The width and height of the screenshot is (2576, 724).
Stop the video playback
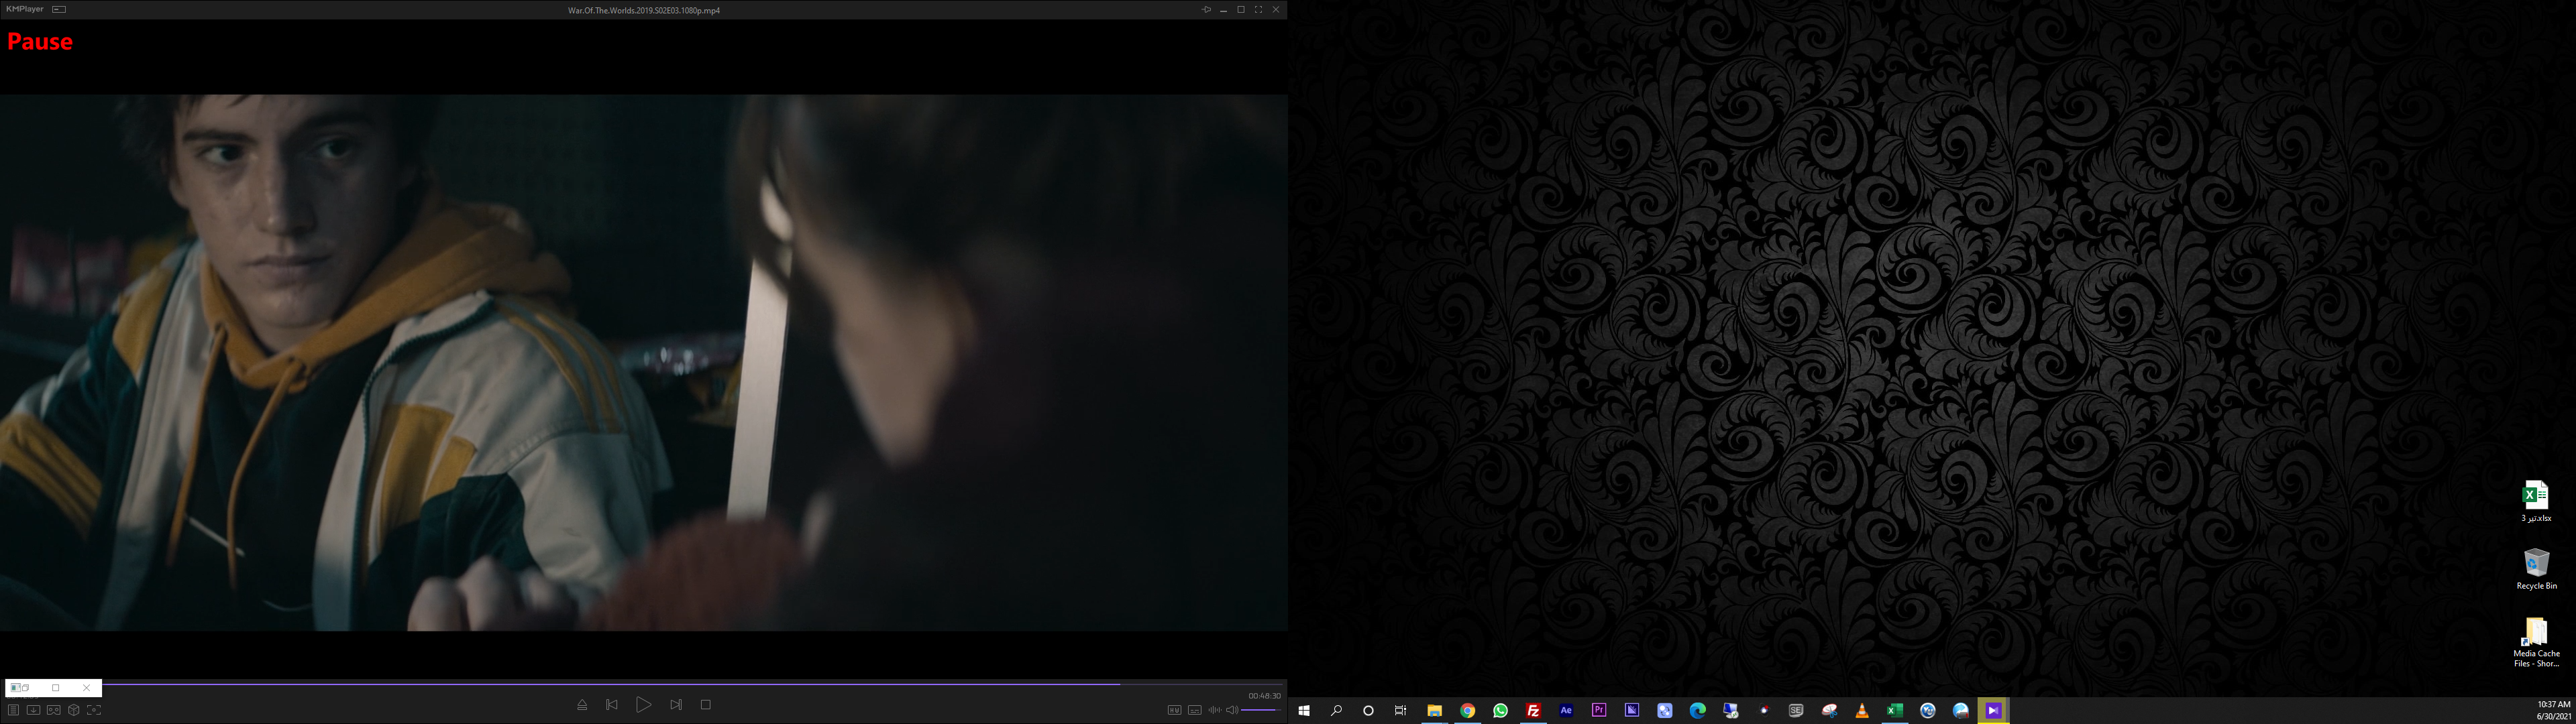[x=705, y=705]
